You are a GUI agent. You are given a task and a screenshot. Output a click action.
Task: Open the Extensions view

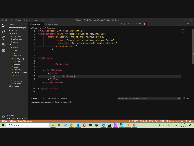pos(3,50)
